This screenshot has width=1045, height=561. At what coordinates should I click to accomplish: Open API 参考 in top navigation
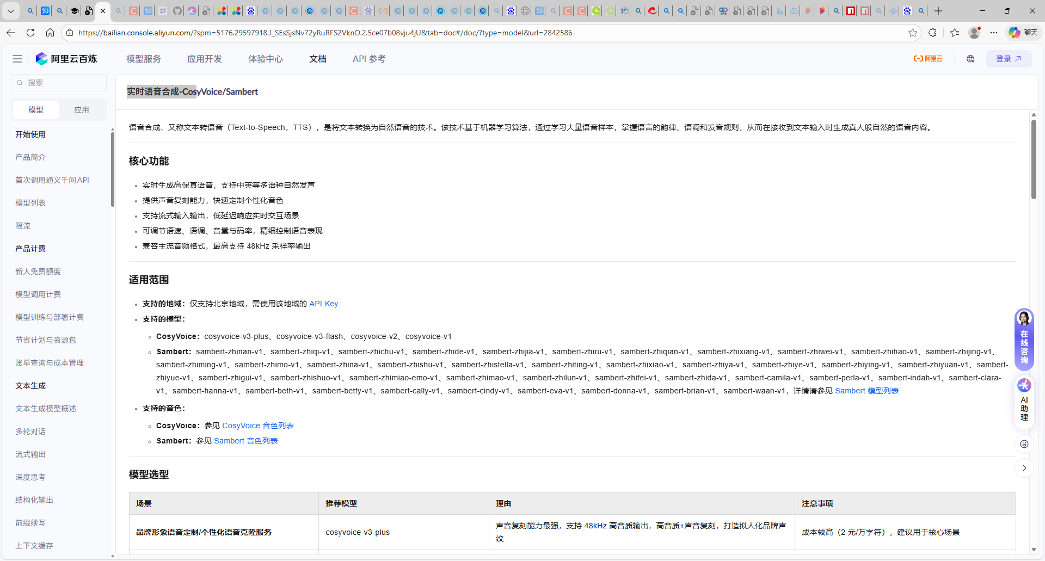point(369,59)
